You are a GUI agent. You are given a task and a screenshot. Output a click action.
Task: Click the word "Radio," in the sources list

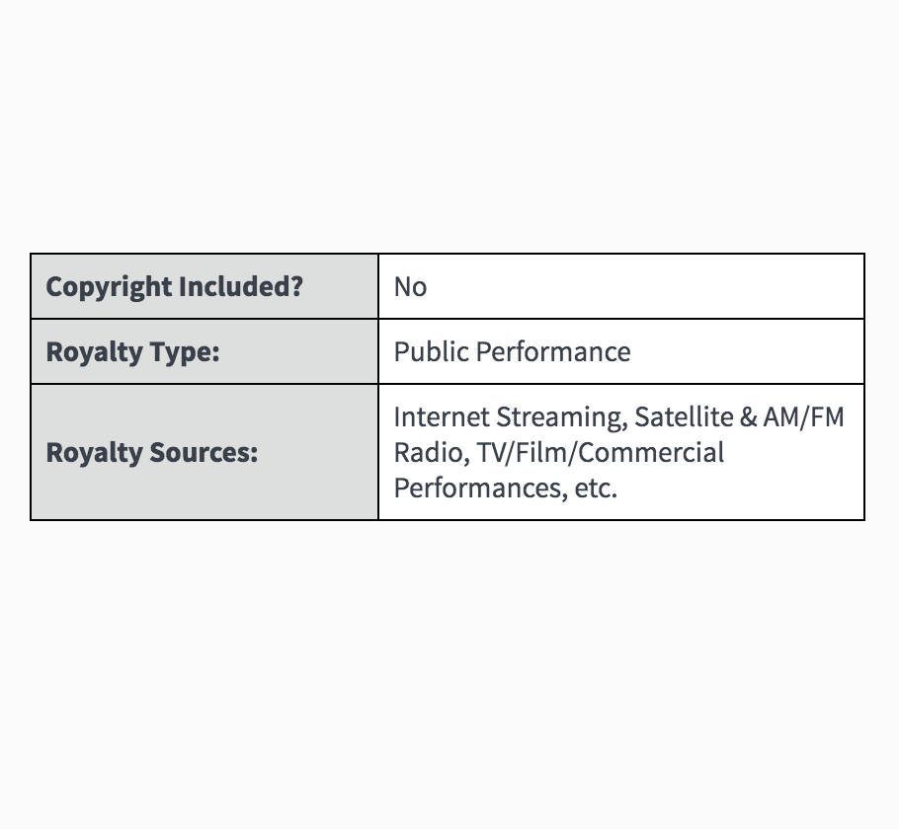pyautogui.click(x=431, y=453)
